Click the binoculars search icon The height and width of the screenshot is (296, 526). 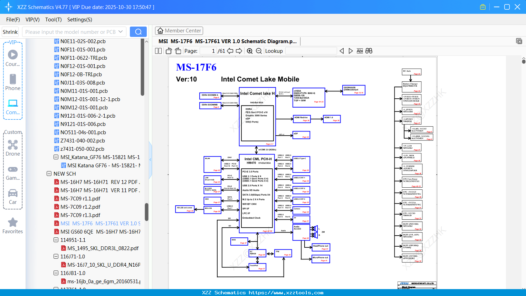pos(369,51)
